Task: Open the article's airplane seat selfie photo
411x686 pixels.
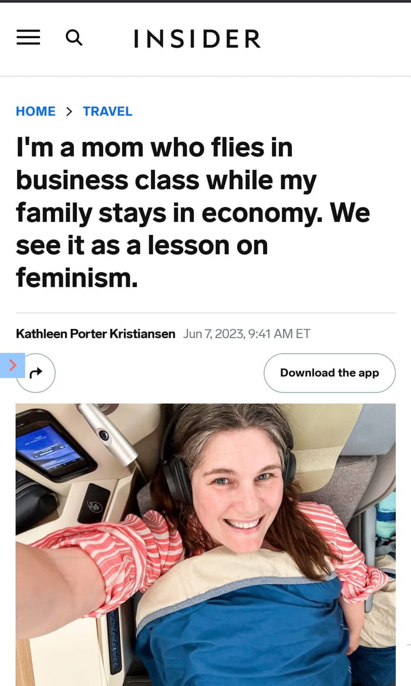Action: [x=206, y=544]
